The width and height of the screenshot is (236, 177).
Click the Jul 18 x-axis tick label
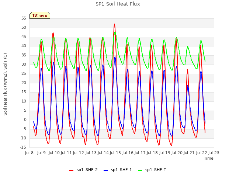coord(152,153)
